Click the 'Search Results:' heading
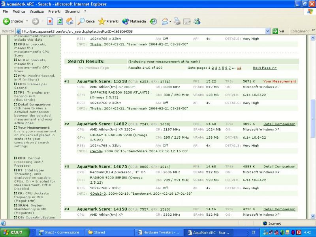 pos(86,62)
